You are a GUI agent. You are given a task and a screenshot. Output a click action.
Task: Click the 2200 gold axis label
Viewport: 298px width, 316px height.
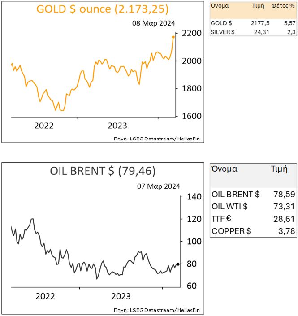tap(190, 34)
